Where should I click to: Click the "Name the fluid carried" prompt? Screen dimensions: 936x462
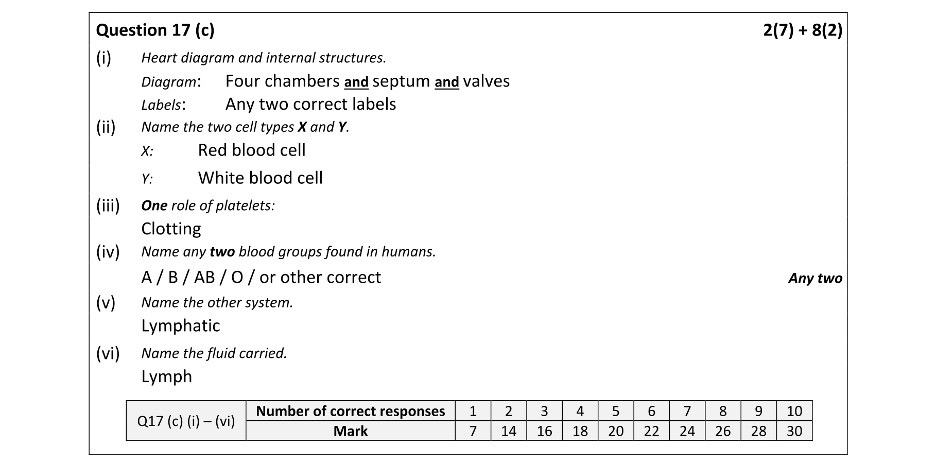214,353
